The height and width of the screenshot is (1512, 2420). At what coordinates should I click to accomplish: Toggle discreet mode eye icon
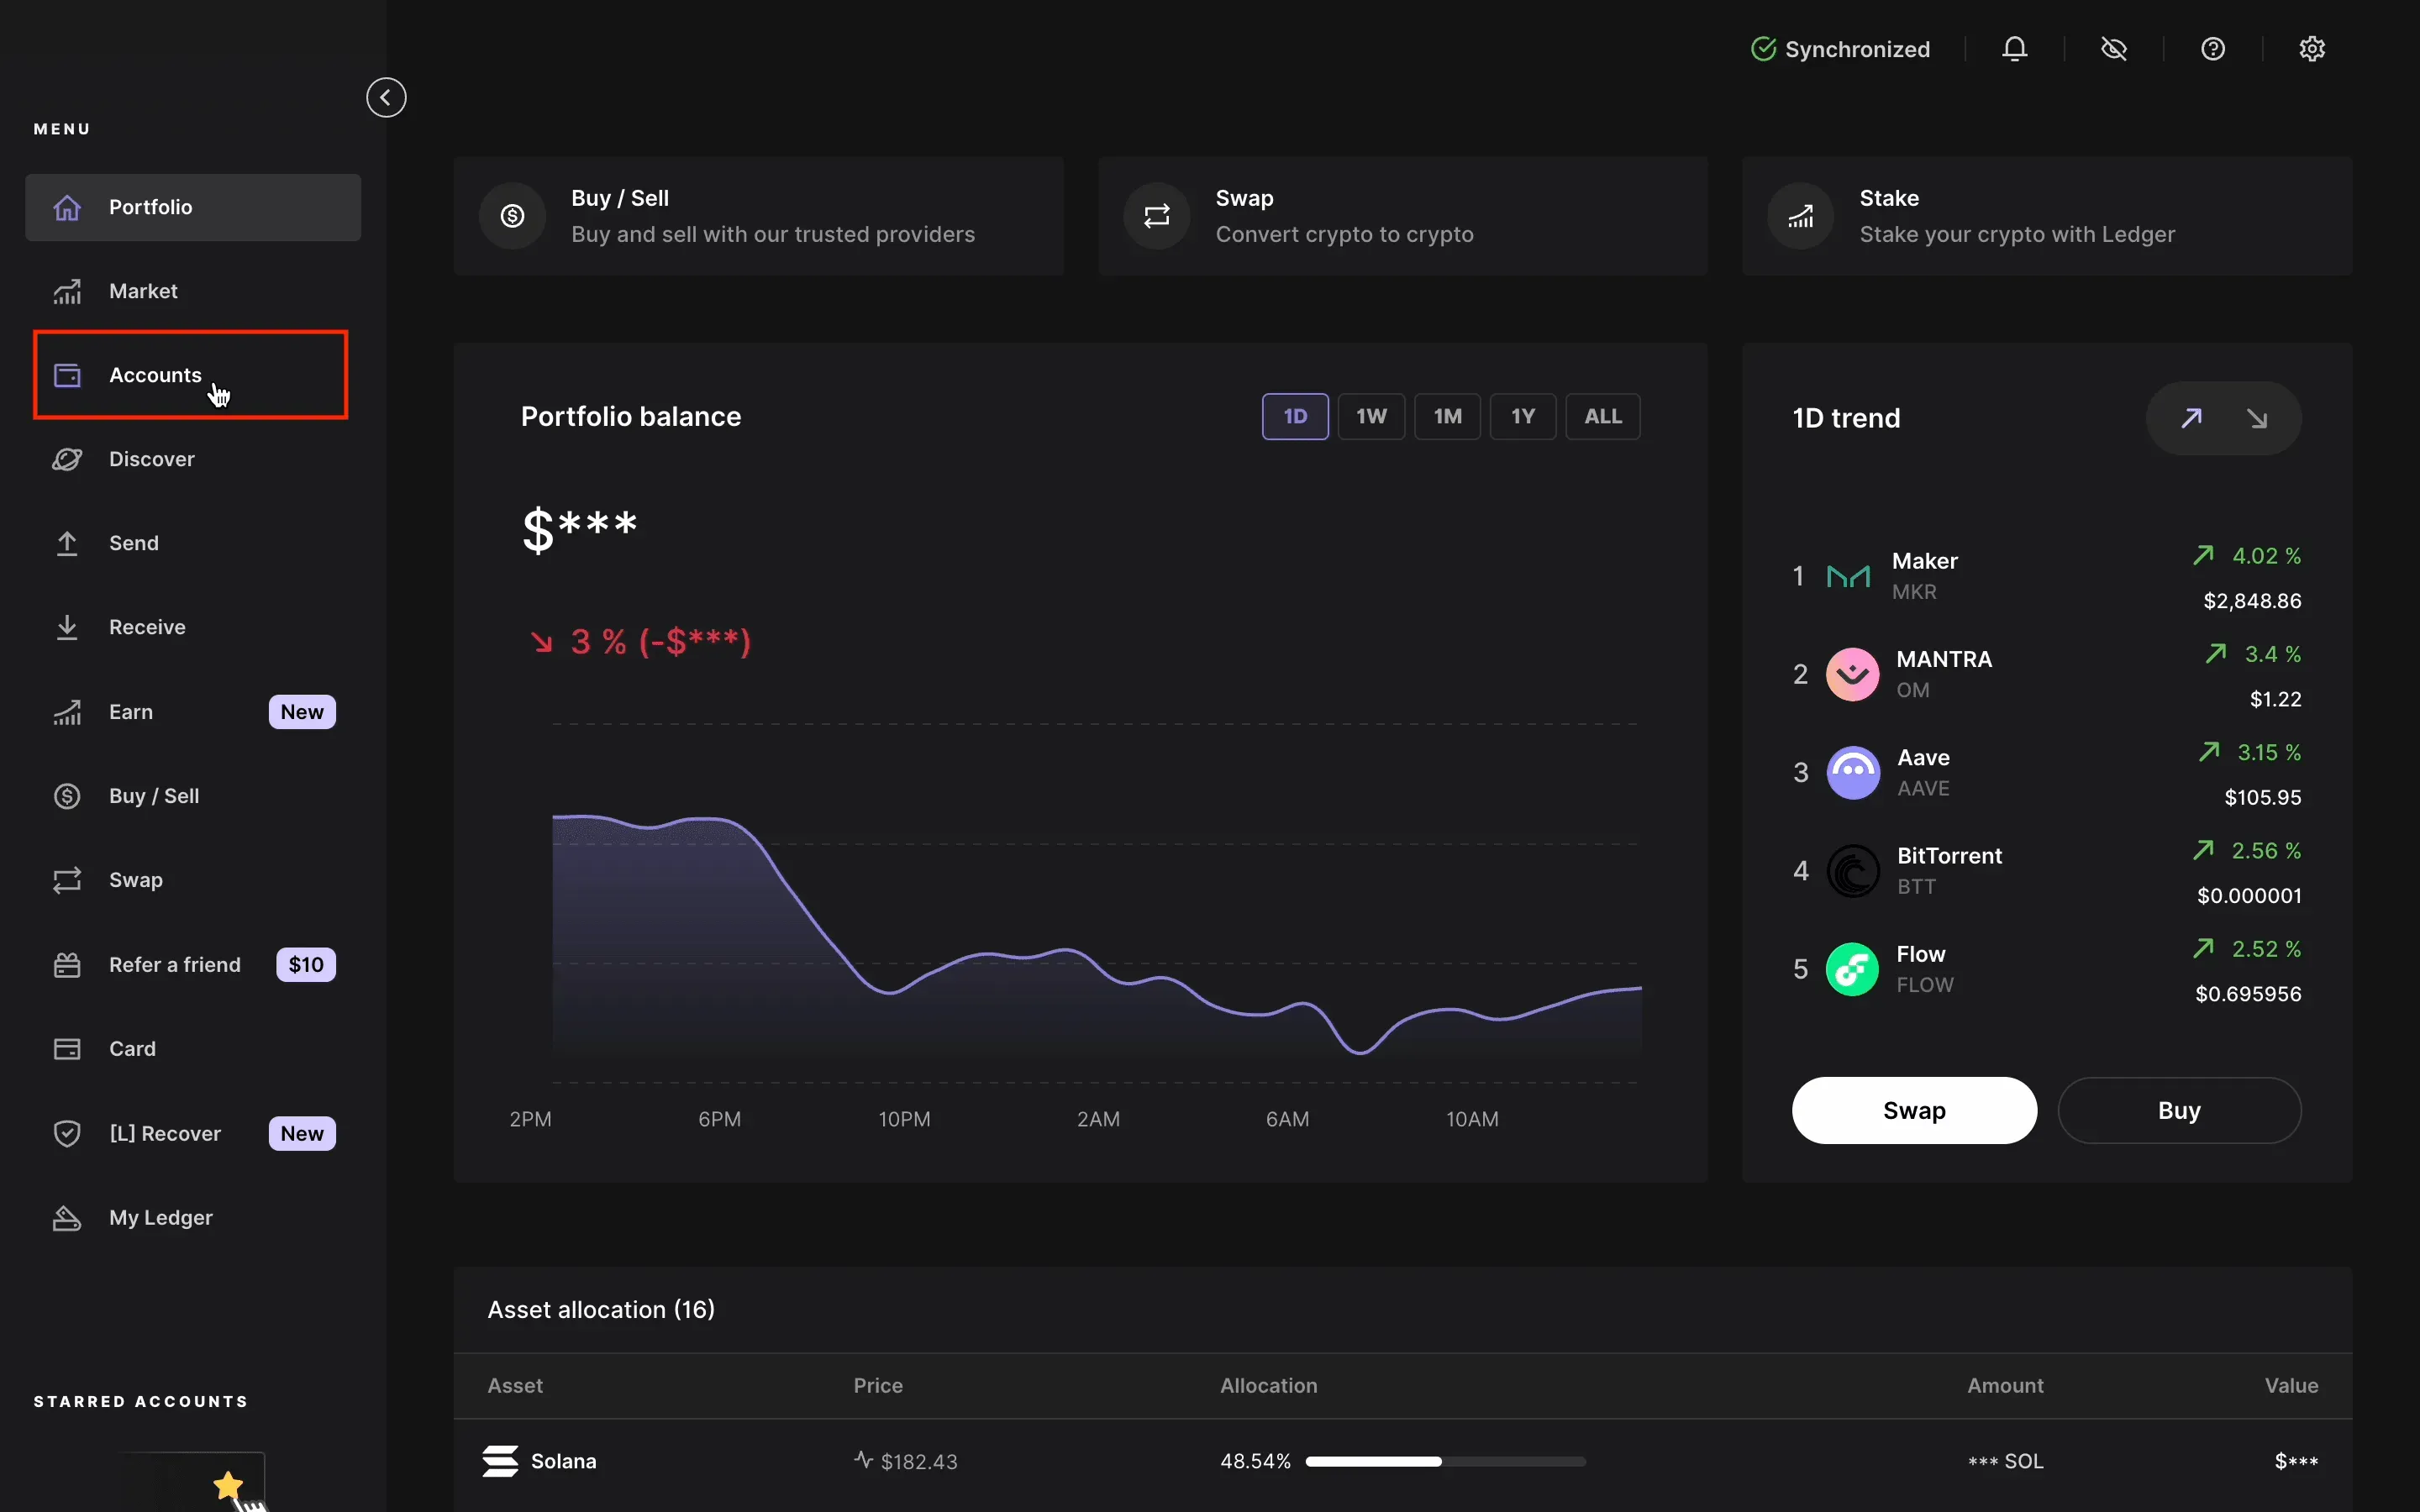2113,49
